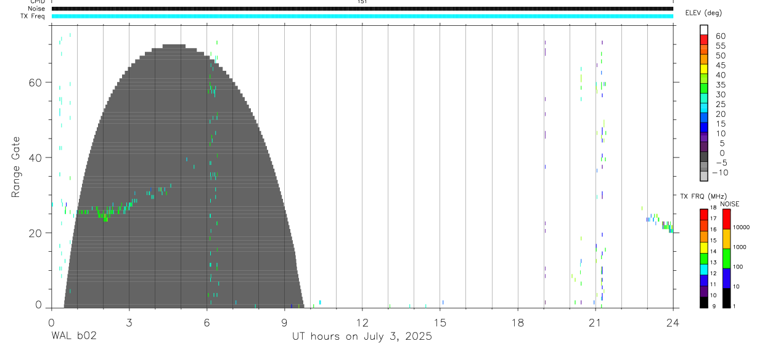This screenshot has height=349, width=757.
Task: Click the '20' tick on the Range Gate axis
Action: click(x=36, y=233)
